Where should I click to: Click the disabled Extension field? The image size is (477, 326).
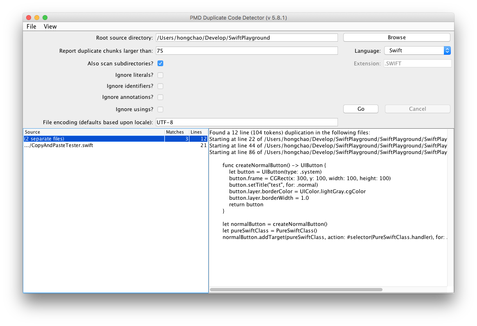(x=417, y=63)
